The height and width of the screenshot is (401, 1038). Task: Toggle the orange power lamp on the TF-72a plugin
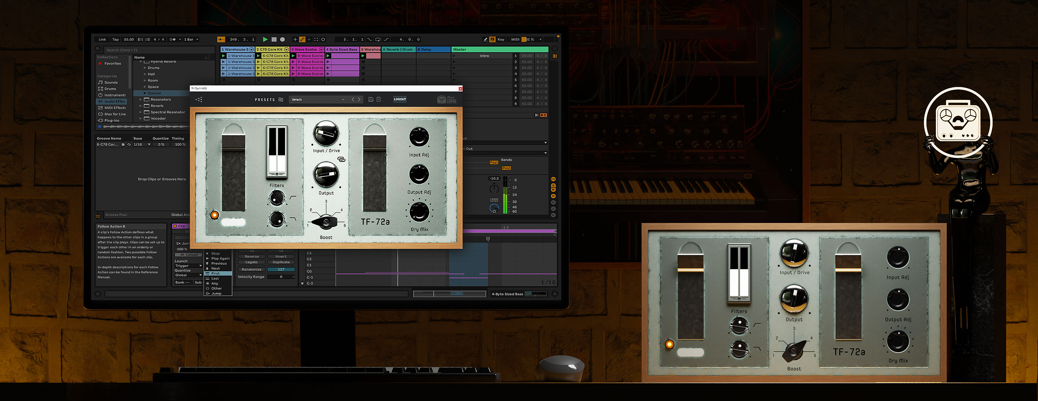pos(214,215)
